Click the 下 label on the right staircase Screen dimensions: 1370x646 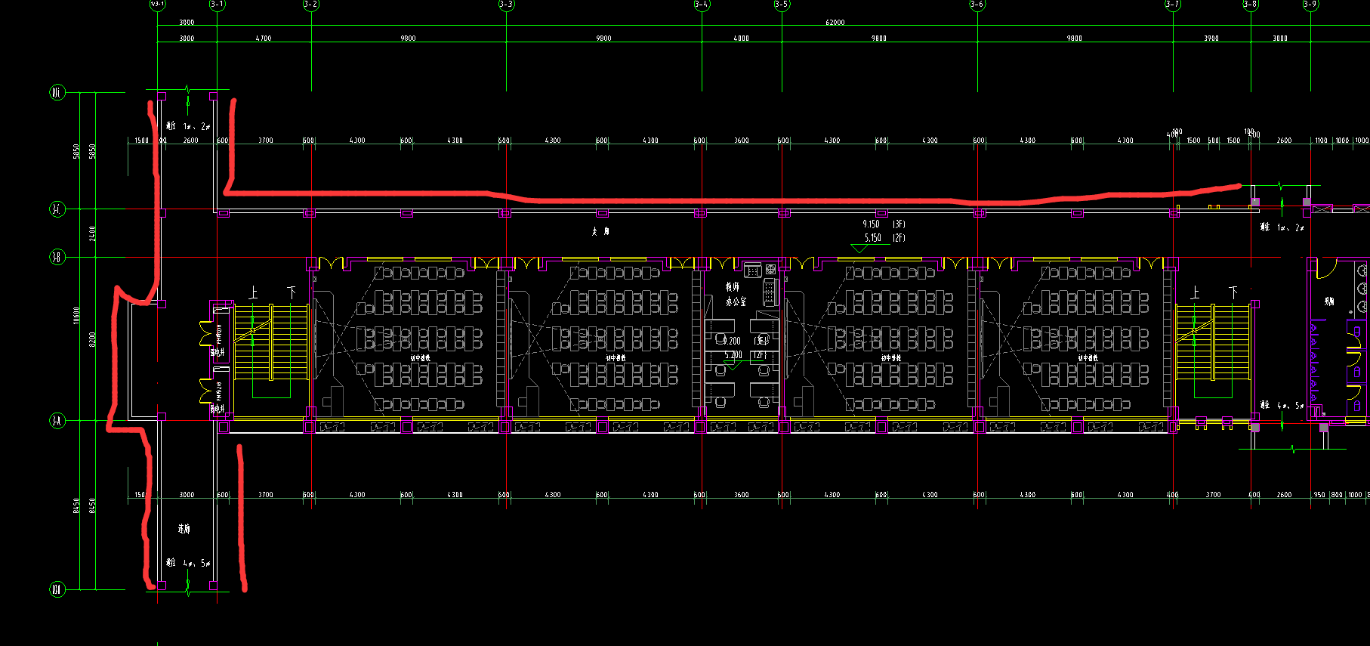coord(1233,292)
